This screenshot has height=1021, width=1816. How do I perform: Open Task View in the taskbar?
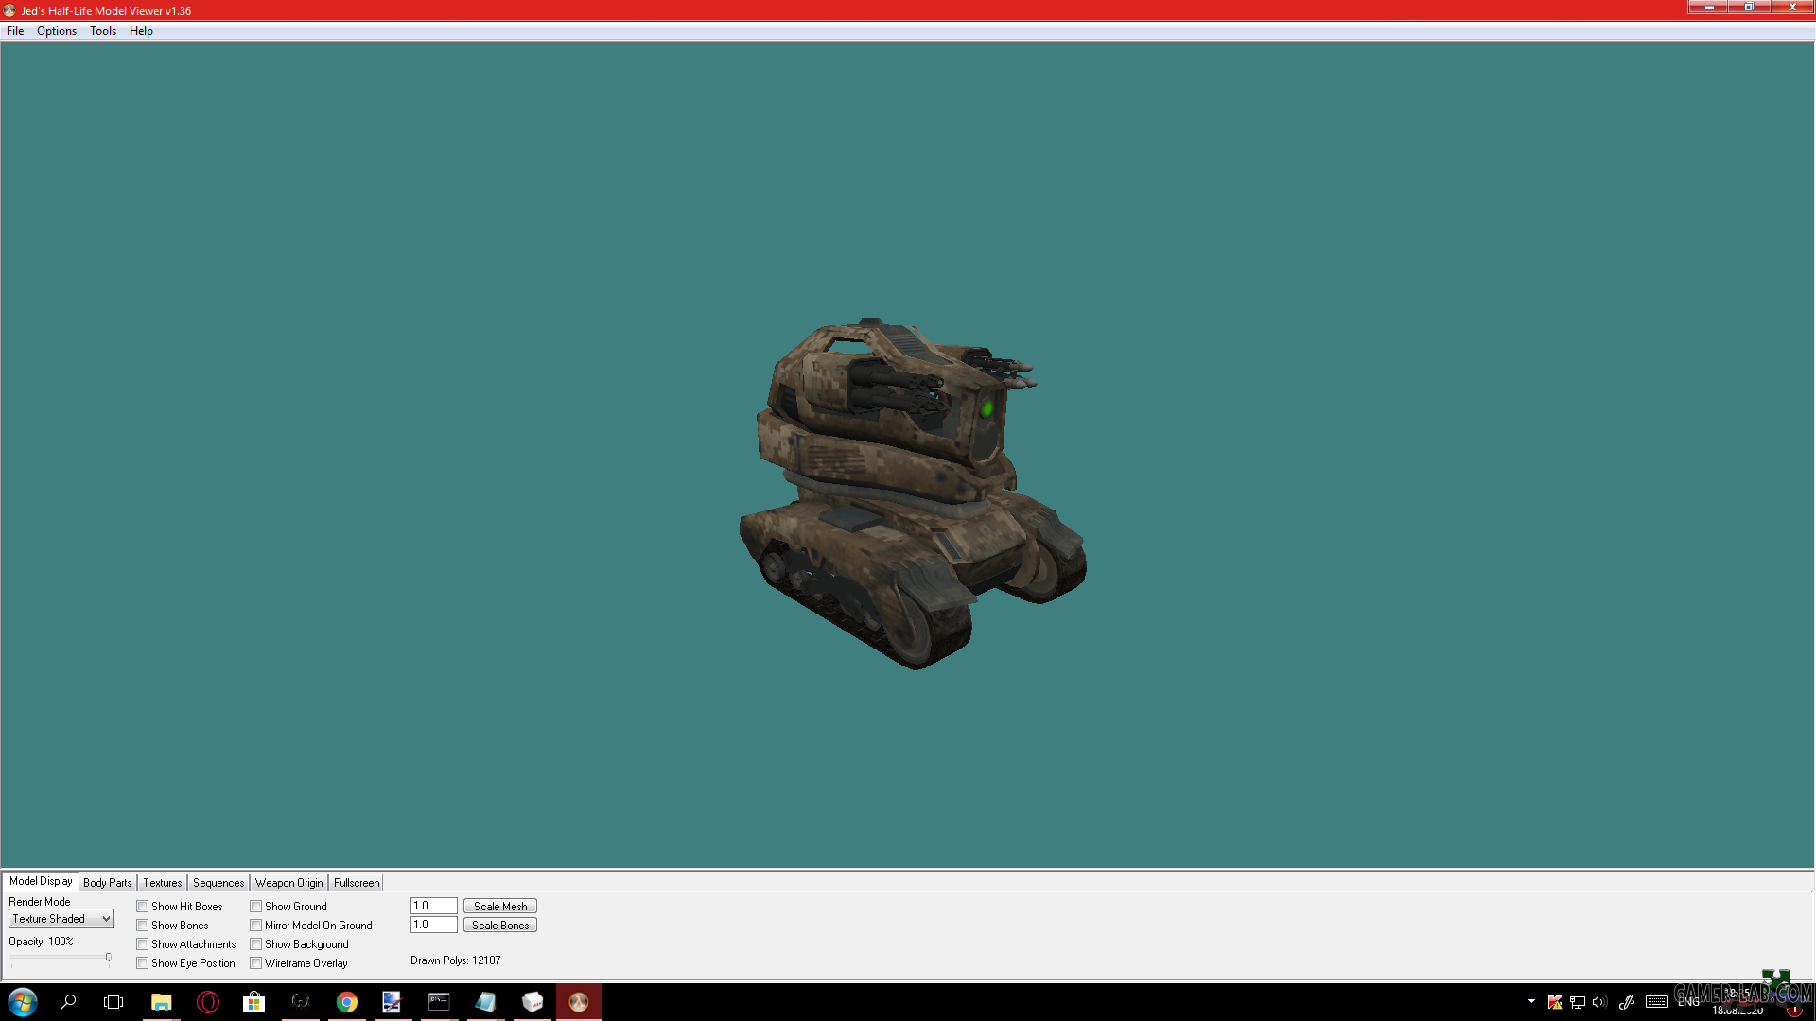pos(113,1002)
